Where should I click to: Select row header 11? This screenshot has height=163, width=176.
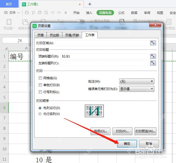[4, 159]
